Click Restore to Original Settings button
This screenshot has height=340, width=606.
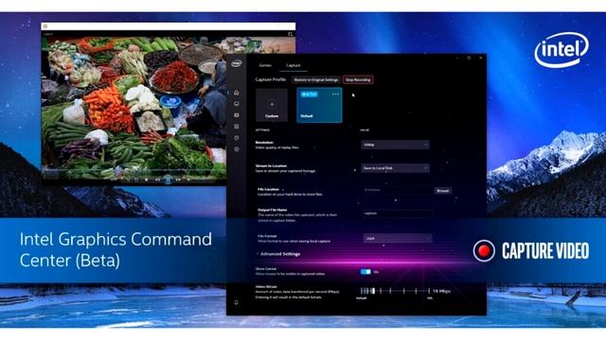(x=315, y=79)
